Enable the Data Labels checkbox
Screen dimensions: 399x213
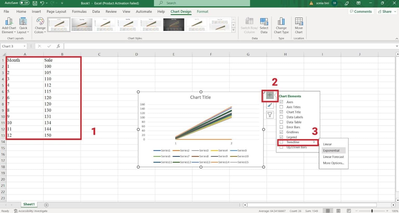pos(281,117)
